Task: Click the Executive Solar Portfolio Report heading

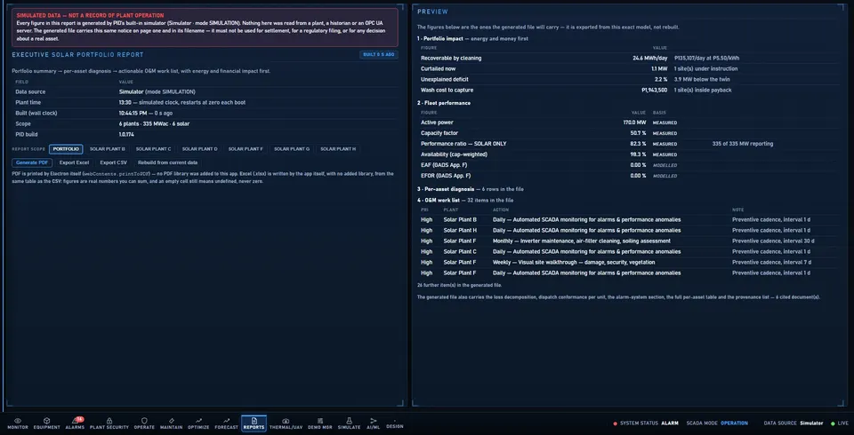Action: 78,55
